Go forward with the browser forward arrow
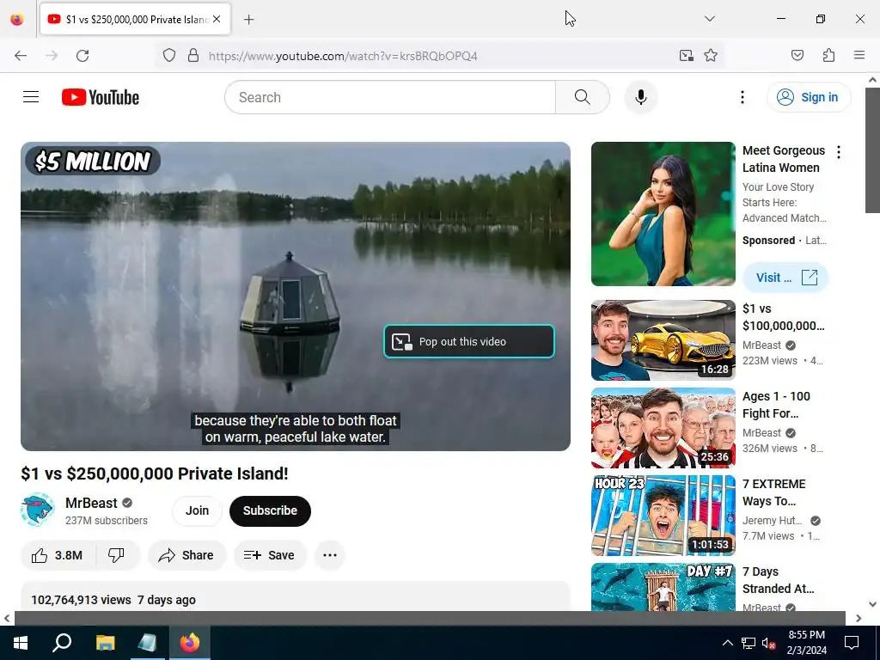The image size is (880, 660). pyautogui.click(x=52, y=56)
